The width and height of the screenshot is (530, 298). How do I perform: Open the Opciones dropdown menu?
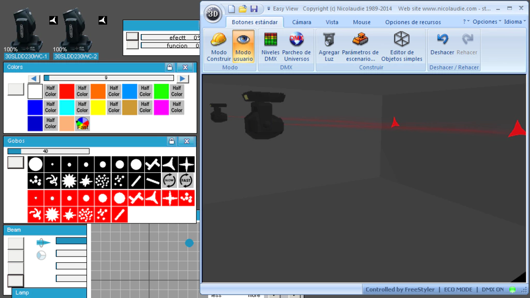click(487, 22)
